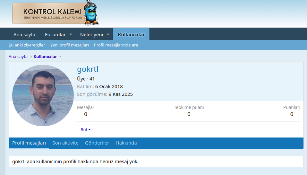Go to the Neler yeni section
The width and height of the screenshot is (307, 175).
click(91, 34)
